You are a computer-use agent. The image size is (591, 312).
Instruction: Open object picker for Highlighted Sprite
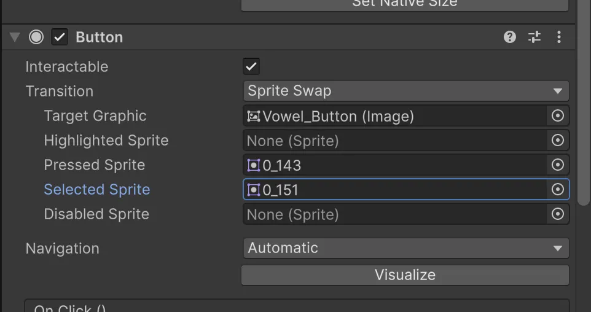(558, 141)
